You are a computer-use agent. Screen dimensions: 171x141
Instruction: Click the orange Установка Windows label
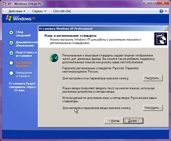click(24, 64)
